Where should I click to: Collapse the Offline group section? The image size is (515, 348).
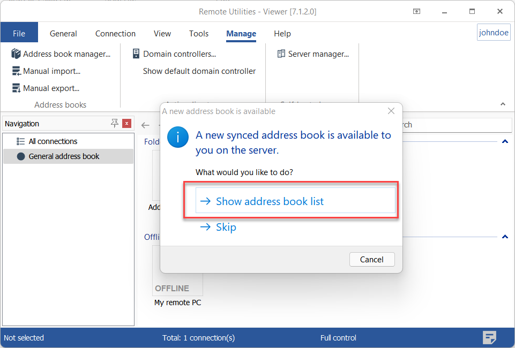point(504,237)
